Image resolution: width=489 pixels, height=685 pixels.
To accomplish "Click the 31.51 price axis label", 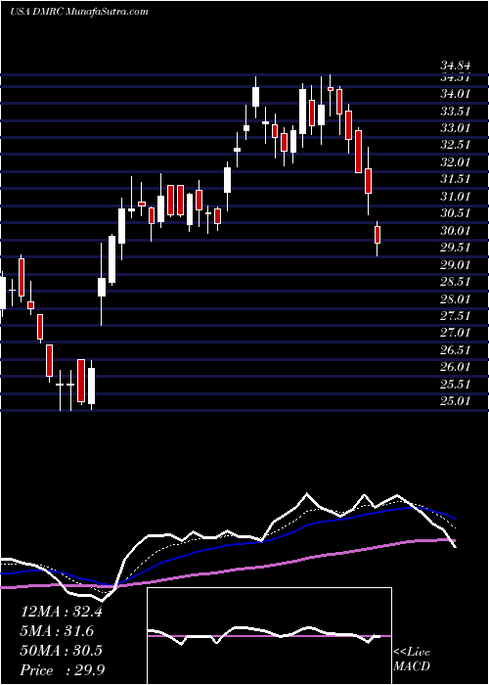I will tap(455, 179).
